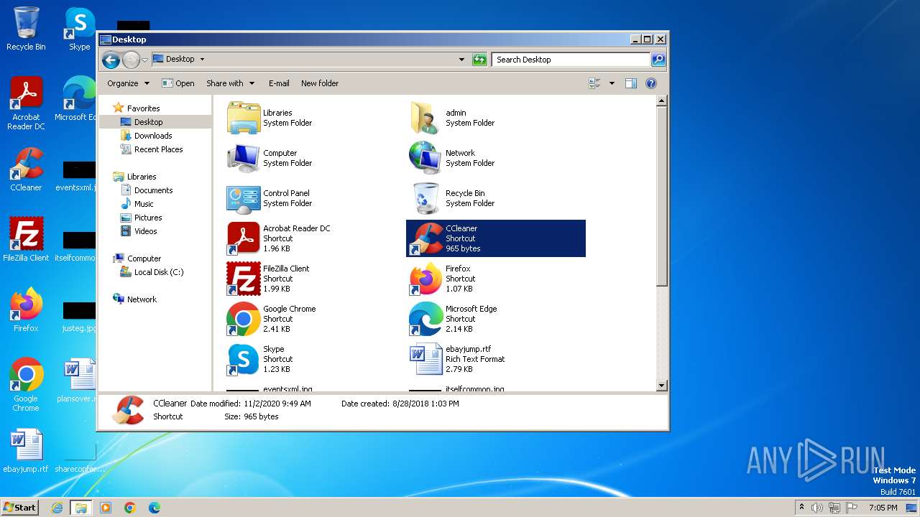Click the search magnifier icon
This screenshot has height=517, width=920.
coord(658,60)
